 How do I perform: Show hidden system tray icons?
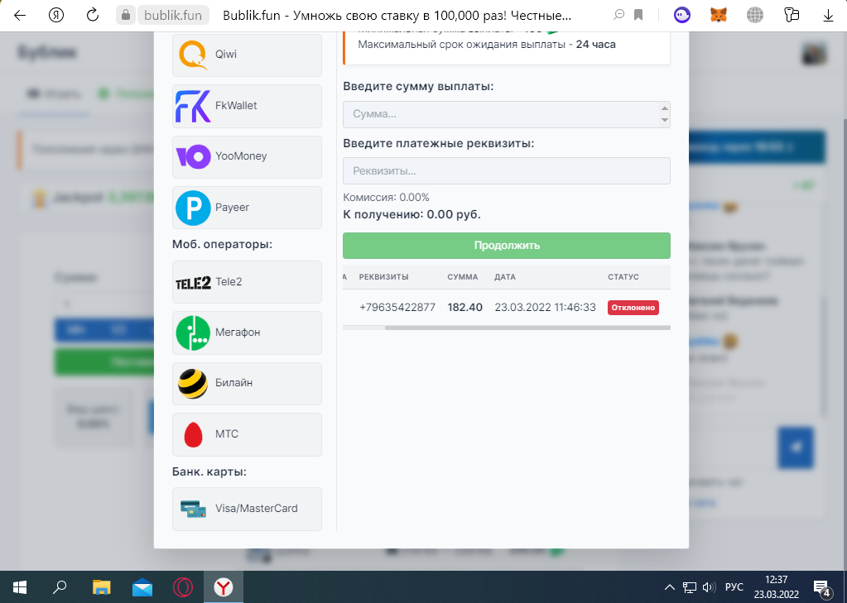click(x=669, y=587)
